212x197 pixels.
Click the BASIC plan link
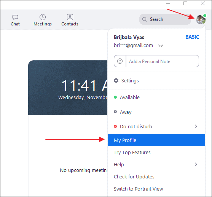[x=192, y=37]
